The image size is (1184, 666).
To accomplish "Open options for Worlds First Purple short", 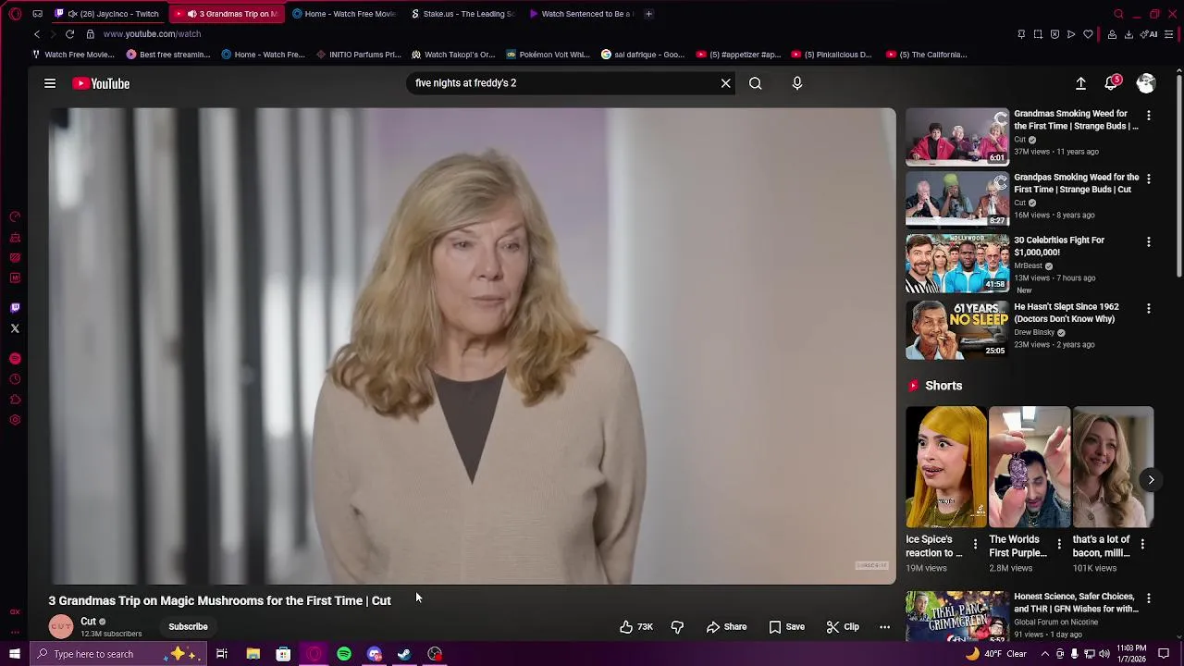I will [1059, 545].
